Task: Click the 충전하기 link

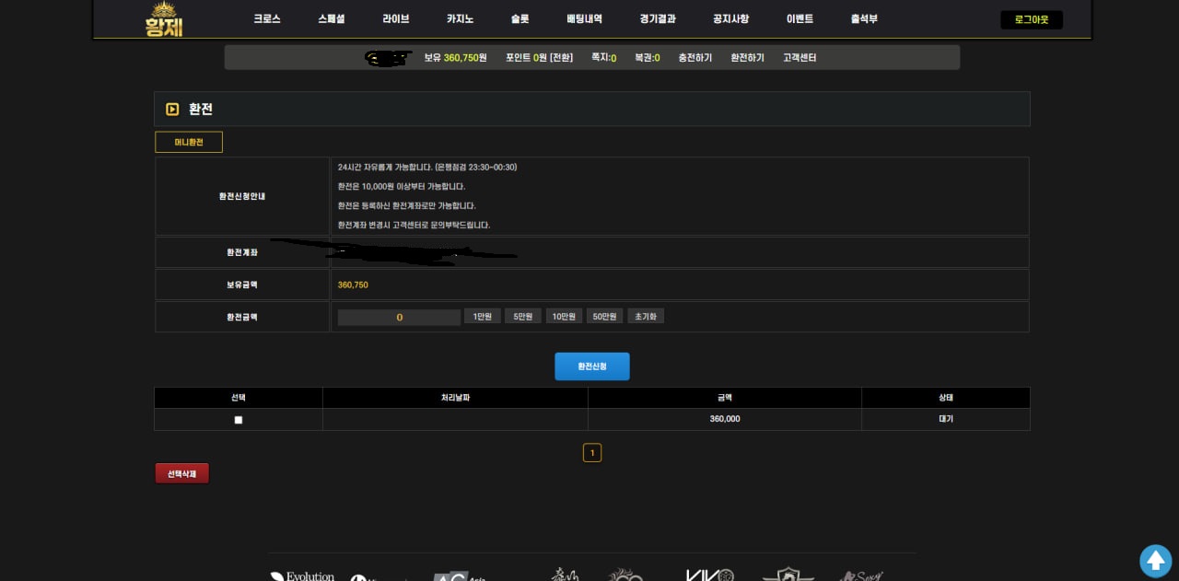Action: [695, 58]
